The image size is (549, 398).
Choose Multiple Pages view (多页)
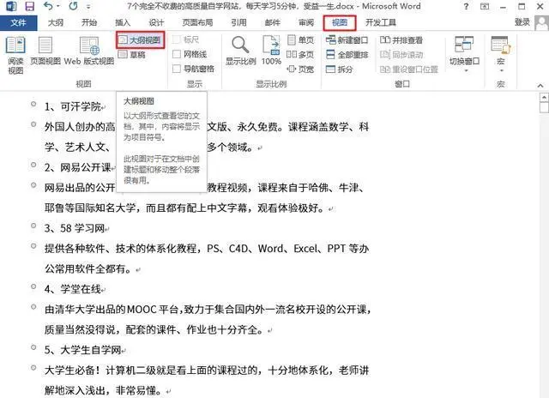300,55
